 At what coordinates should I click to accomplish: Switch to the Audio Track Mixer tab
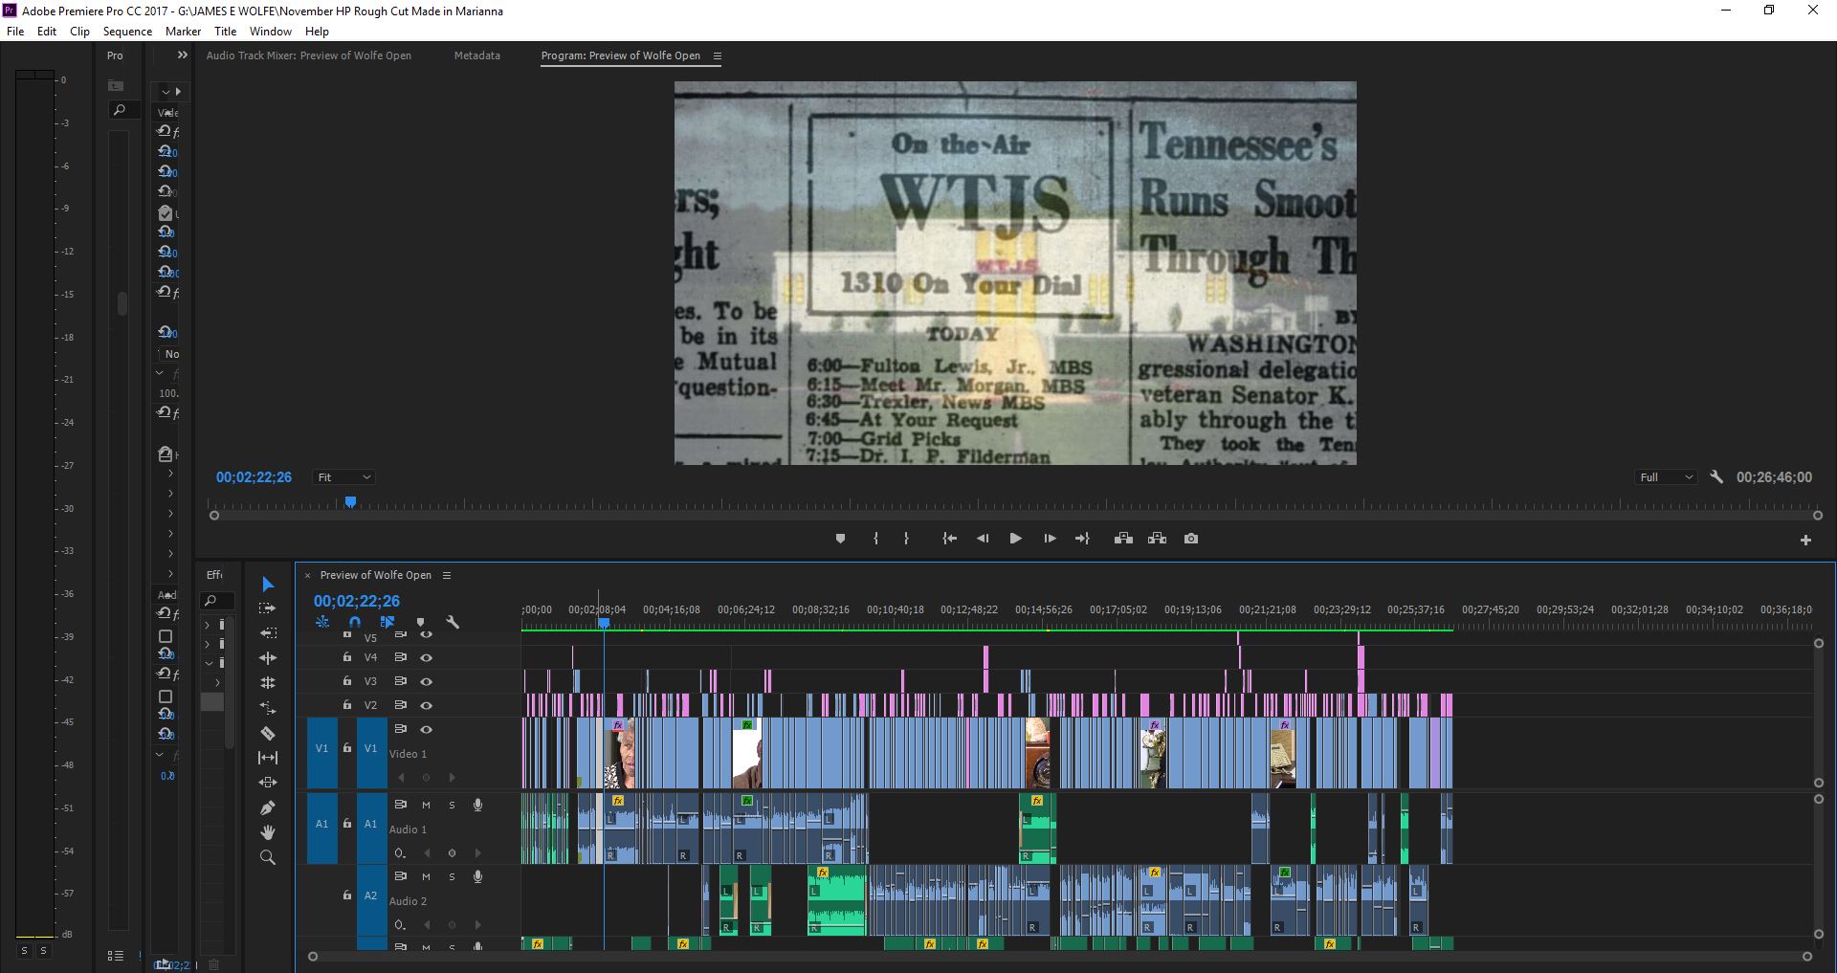[x=309, y=55]
